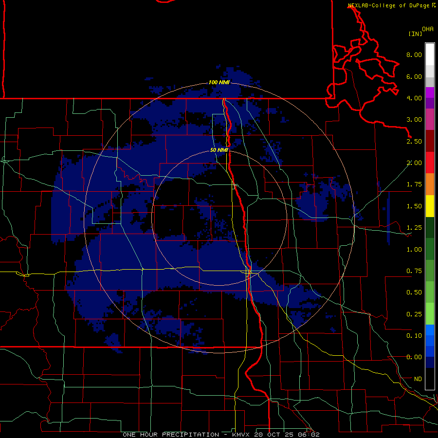438x438 pixels.
Task: Select the bright red legend swatch
Action: [x=430, y=163]
